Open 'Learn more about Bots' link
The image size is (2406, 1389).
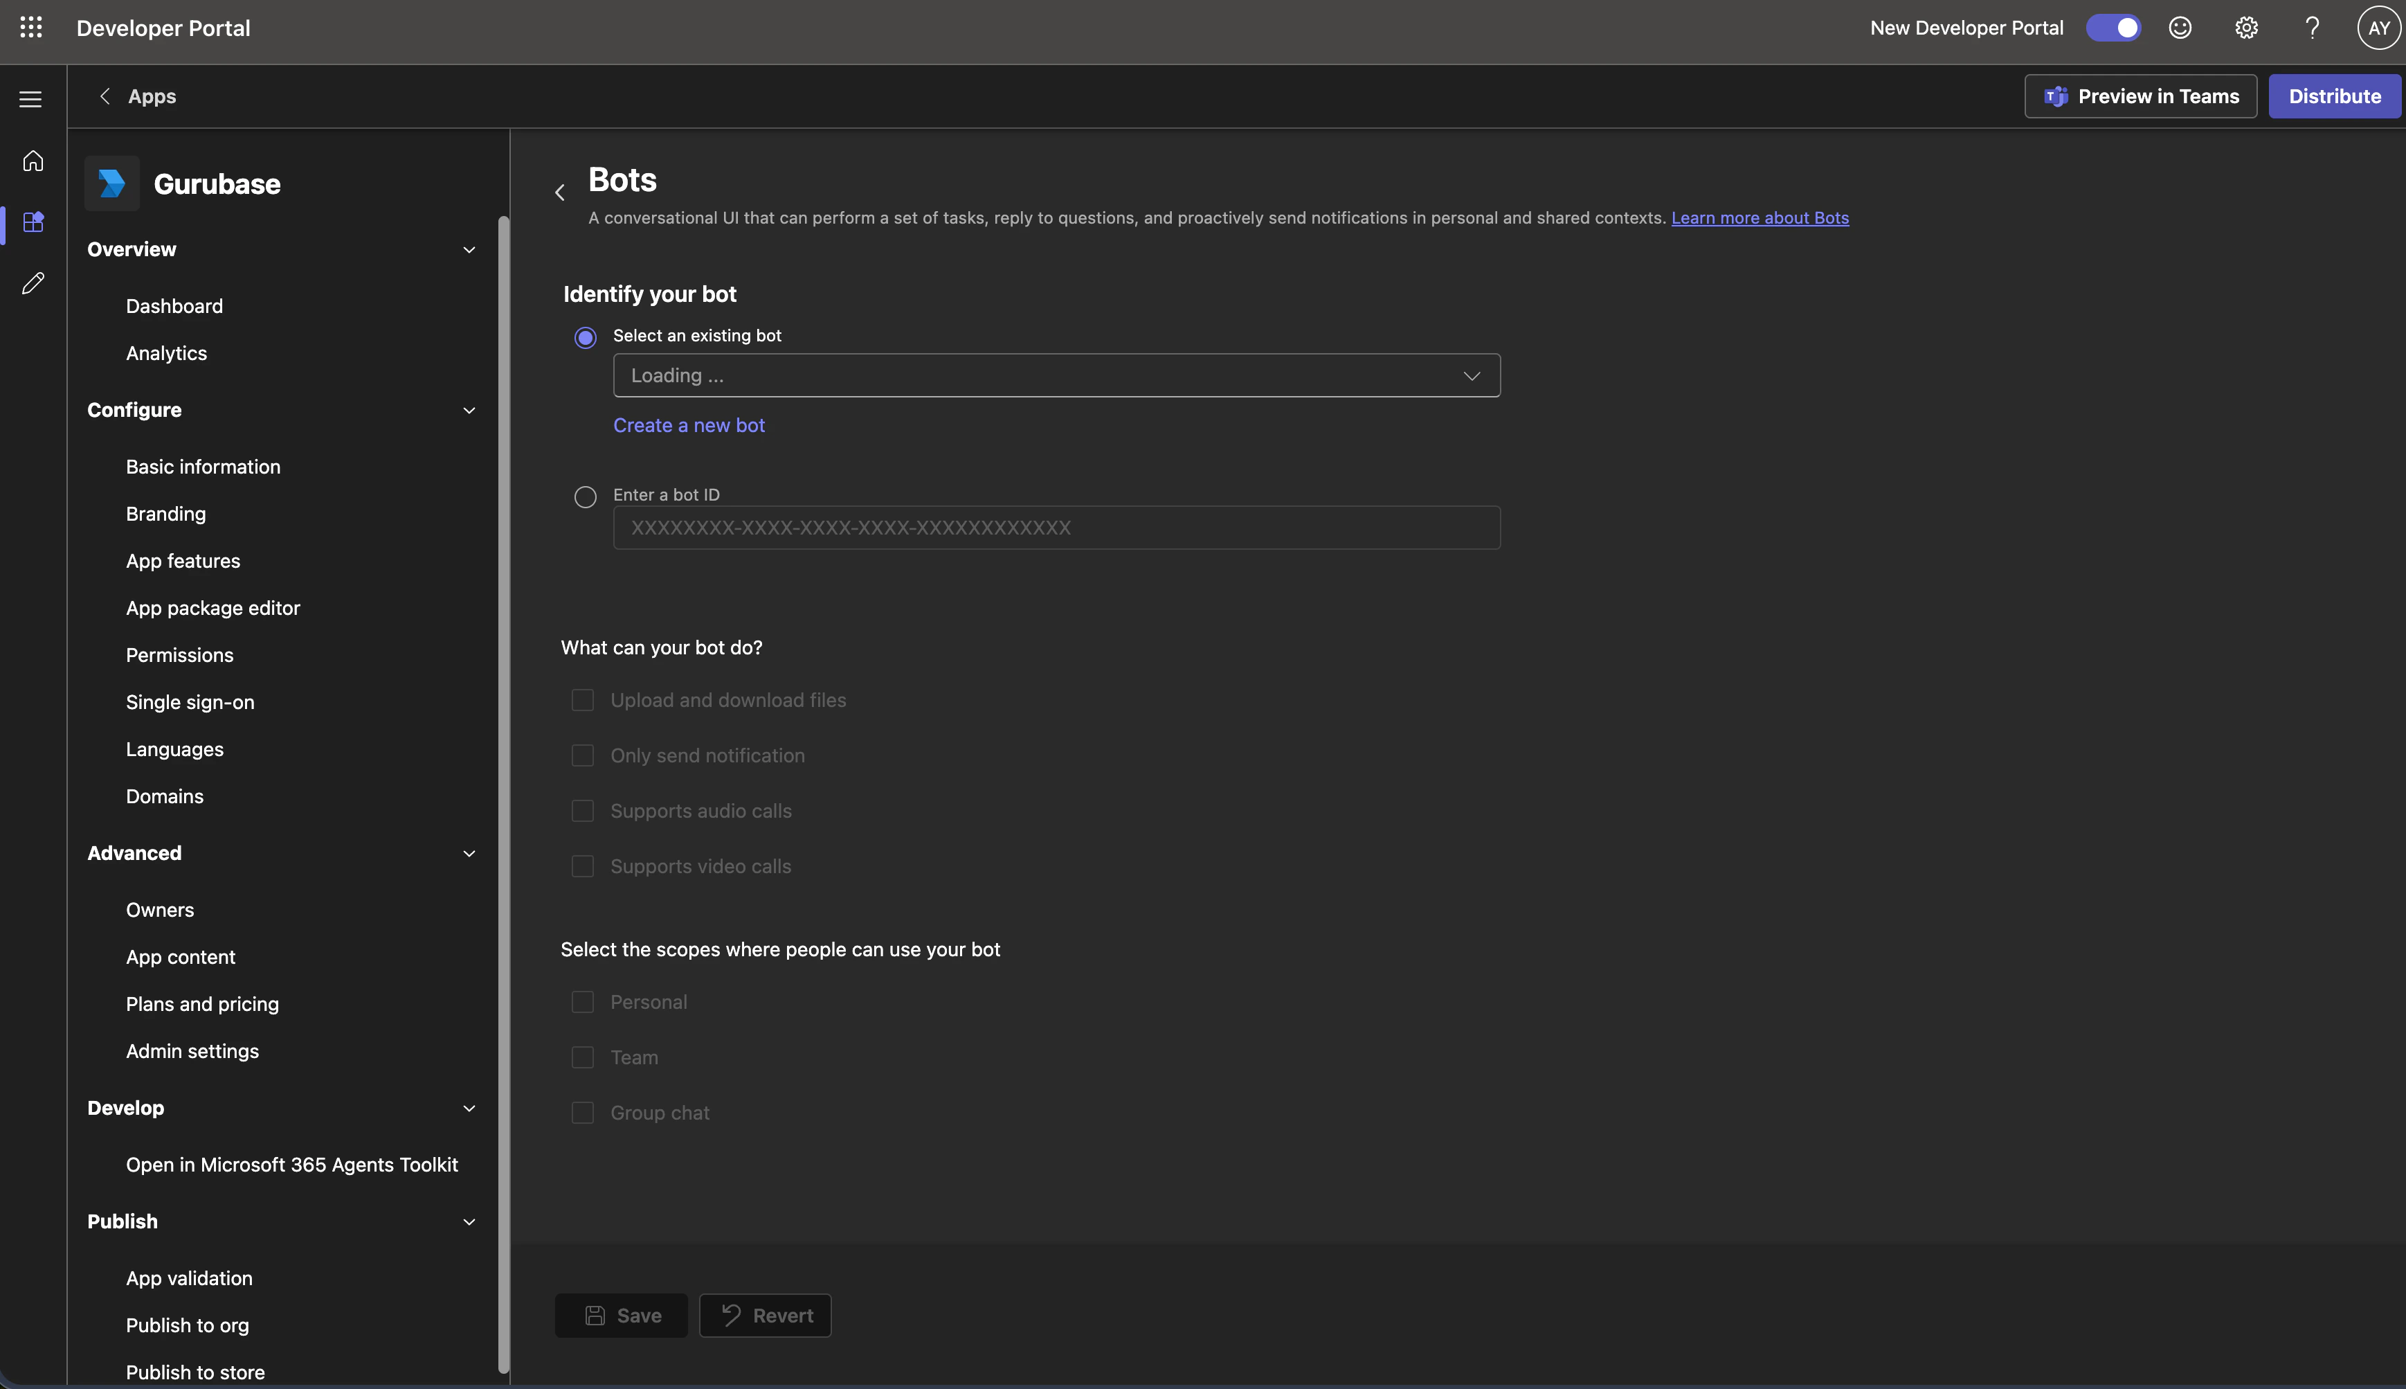coord(1760,219)
